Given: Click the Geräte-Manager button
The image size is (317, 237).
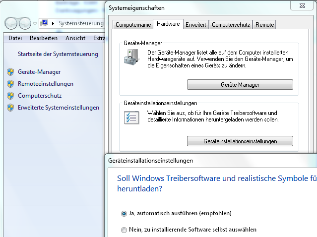Looking at the screenshot, I should pos(240,85).
